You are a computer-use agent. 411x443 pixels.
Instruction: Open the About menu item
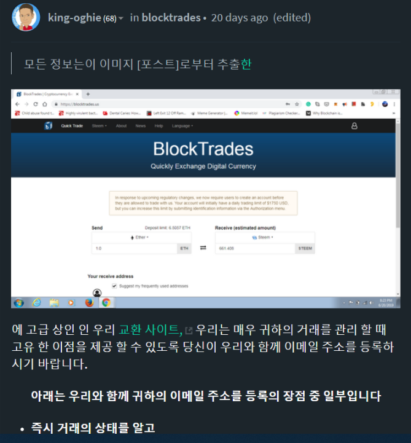pos(121,126)
